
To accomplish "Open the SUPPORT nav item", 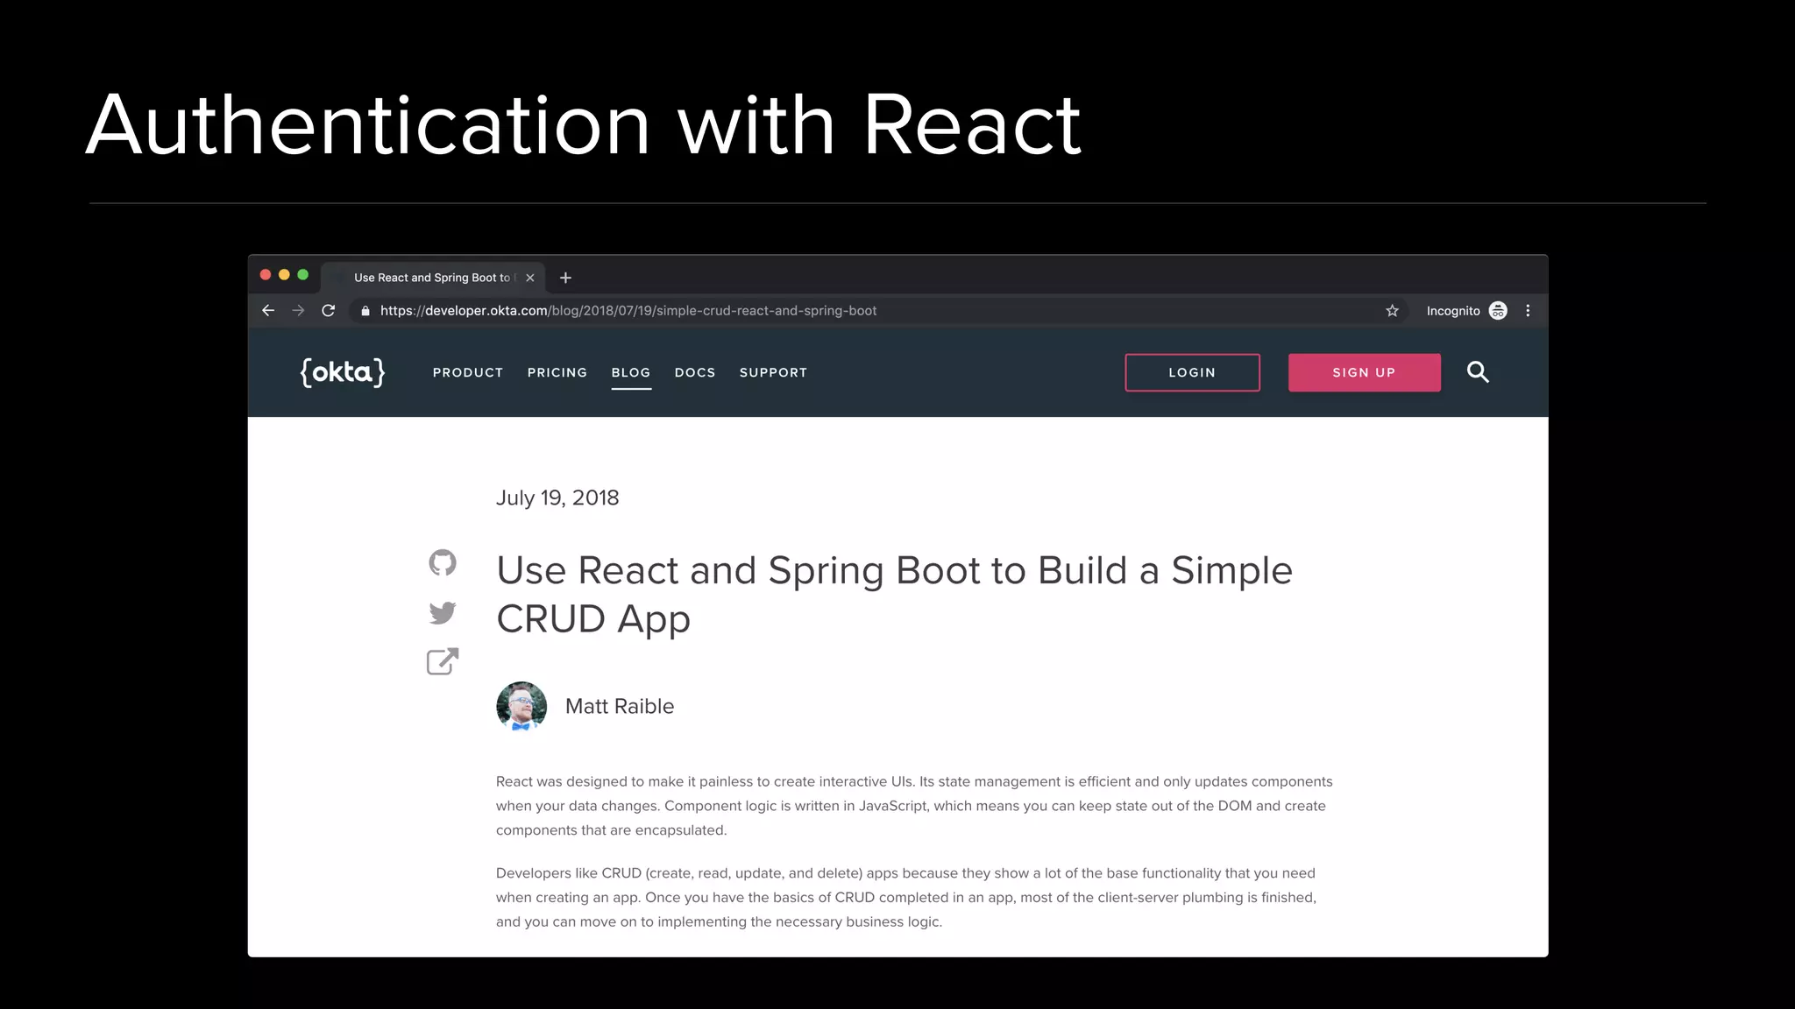I will [773, 372].
